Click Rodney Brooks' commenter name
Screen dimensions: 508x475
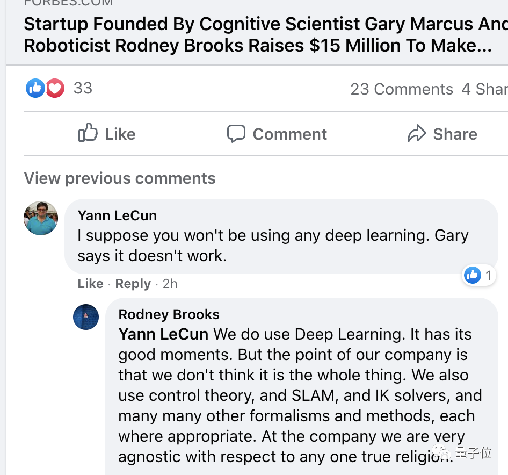[169, 314]
